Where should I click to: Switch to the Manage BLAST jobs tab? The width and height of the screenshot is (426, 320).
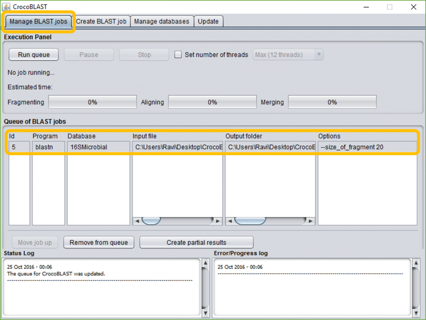[x=38, y=21]
